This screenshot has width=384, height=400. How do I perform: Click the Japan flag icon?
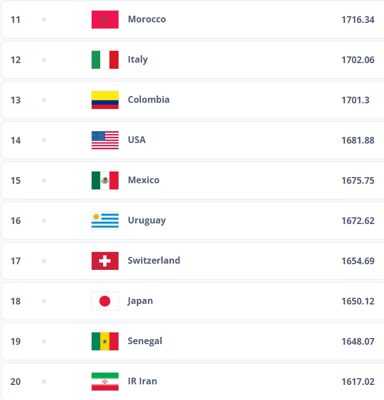pos(105,301)
